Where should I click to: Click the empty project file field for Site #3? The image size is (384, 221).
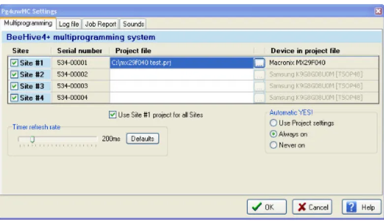pyautogui.click(x=181, y=86)
